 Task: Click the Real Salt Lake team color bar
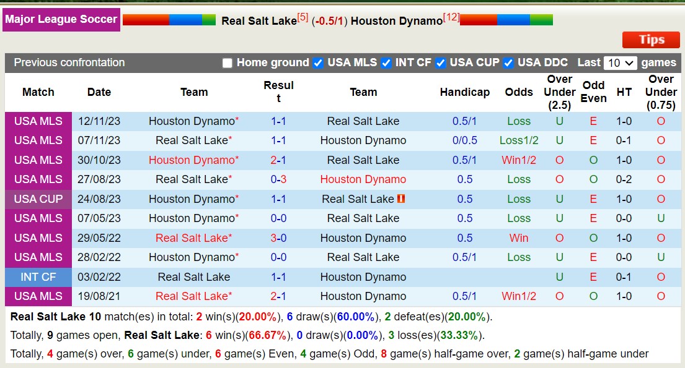click(x=167, y=19)
